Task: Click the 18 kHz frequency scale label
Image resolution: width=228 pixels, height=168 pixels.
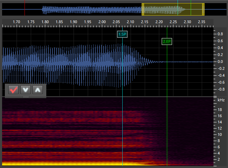Action: (x=219, y=110)
